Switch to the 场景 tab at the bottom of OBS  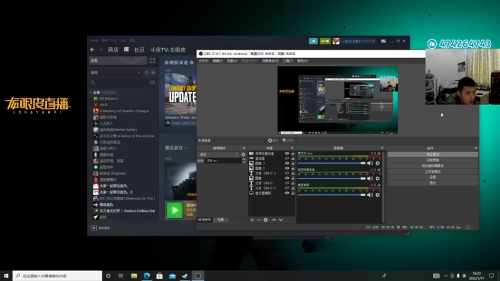[x=221, y=220]
